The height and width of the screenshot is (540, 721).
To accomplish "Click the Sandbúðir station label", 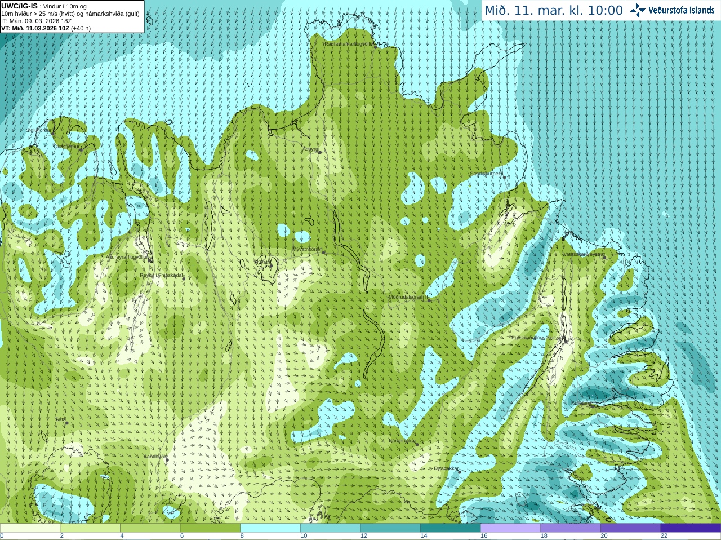I will [x=155, y=457].
